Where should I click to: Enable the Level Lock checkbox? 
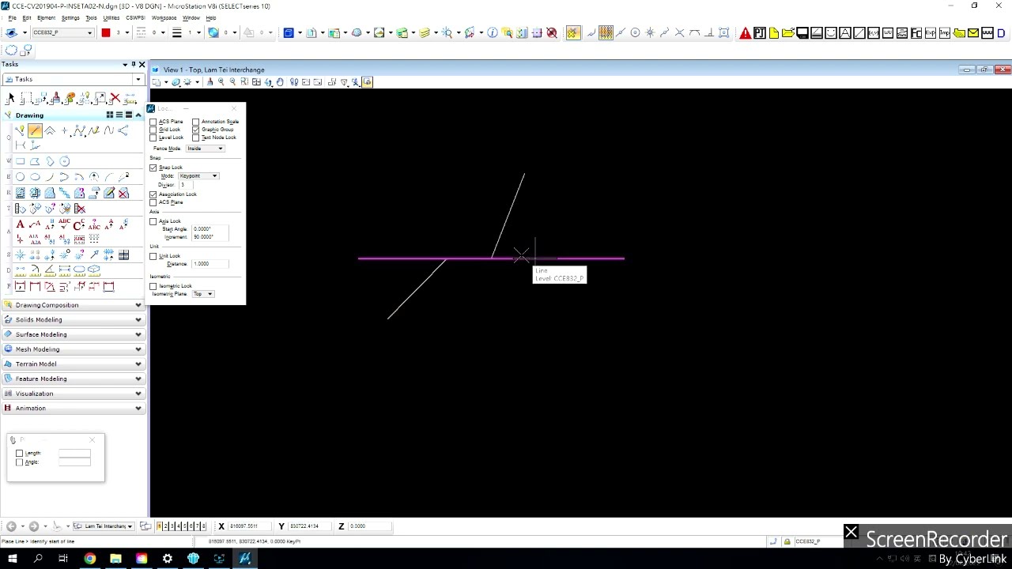tap(153, 138)
